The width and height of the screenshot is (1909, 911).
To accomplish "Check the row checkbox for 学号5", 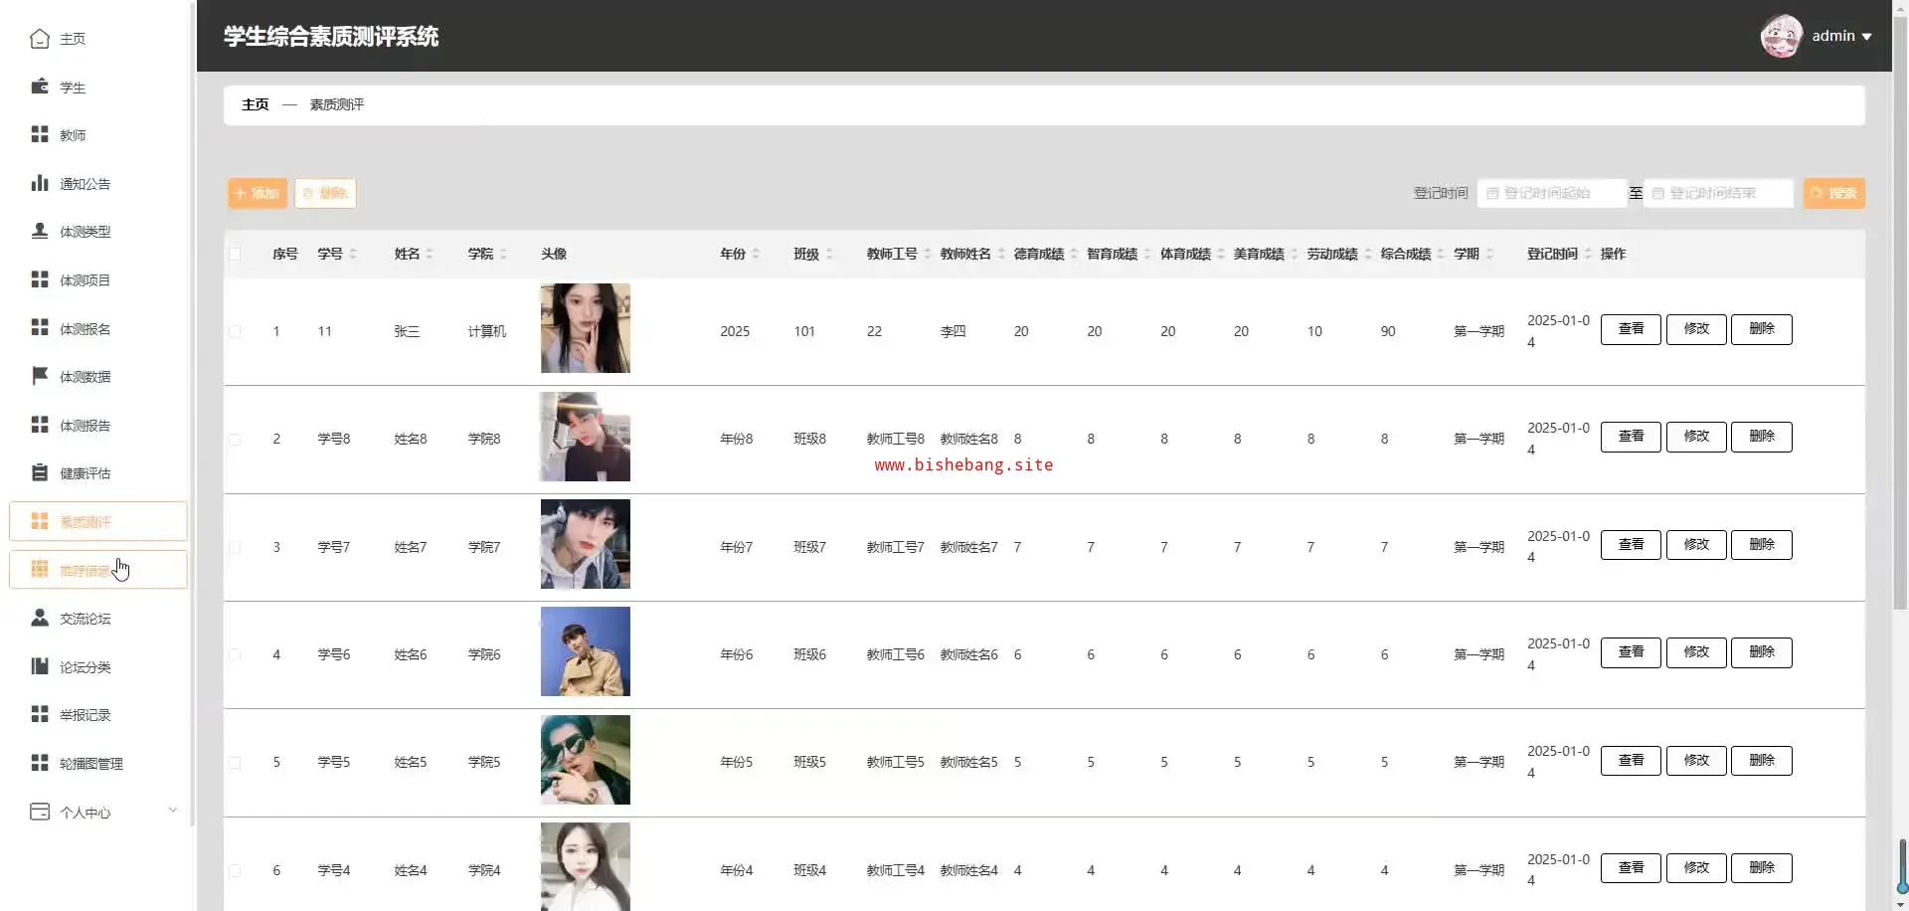I will click(235, 763).
